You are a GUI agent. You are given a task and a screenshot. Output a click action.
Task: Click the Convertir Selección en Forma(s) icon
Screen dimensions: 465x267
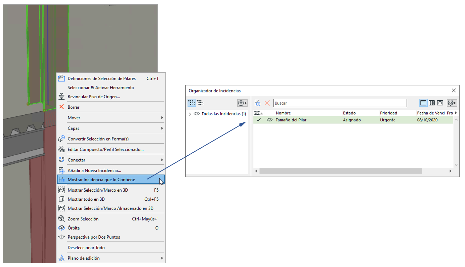click(x=62, y=139)
